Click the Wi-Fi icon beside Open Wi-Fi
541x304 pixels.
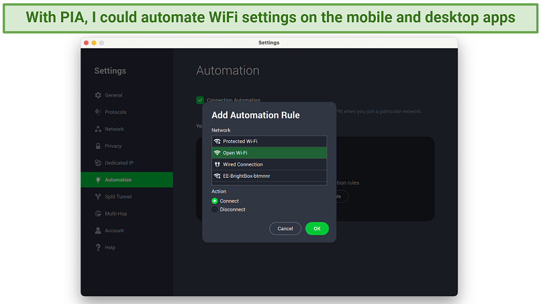pyautogui.click(x=217, y=153)
